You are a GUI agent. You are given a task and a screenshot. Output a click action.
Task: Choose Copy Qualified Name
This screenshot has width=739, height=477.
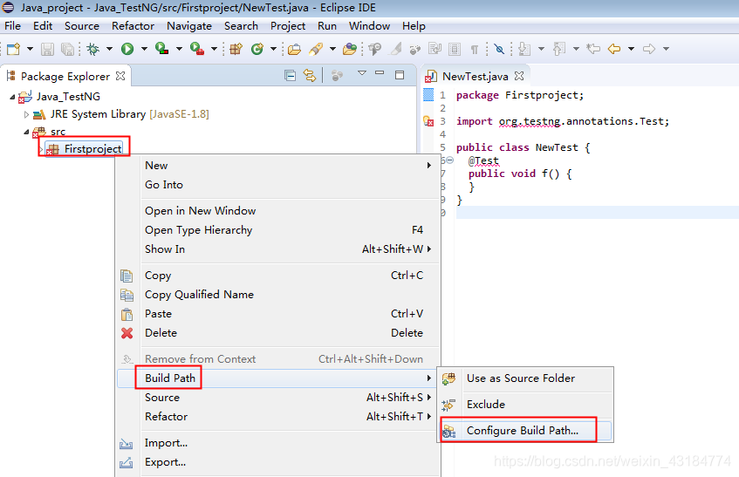pyautogui.click(x=278, y=294)
